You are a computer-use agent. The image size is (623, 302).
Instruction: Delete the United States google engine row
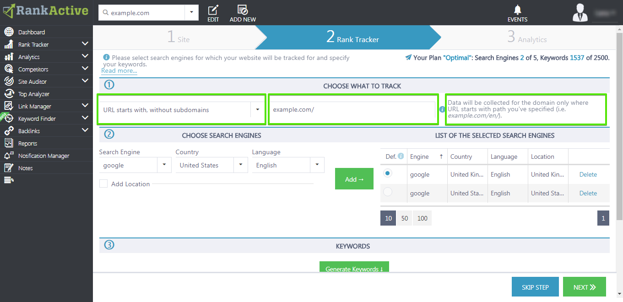coord(588,193)
